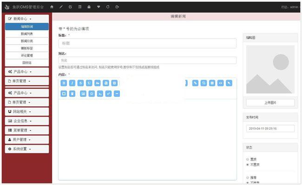Click the refresh icon in top bar
Screen dimensions: 302x185
pos(108,7)
